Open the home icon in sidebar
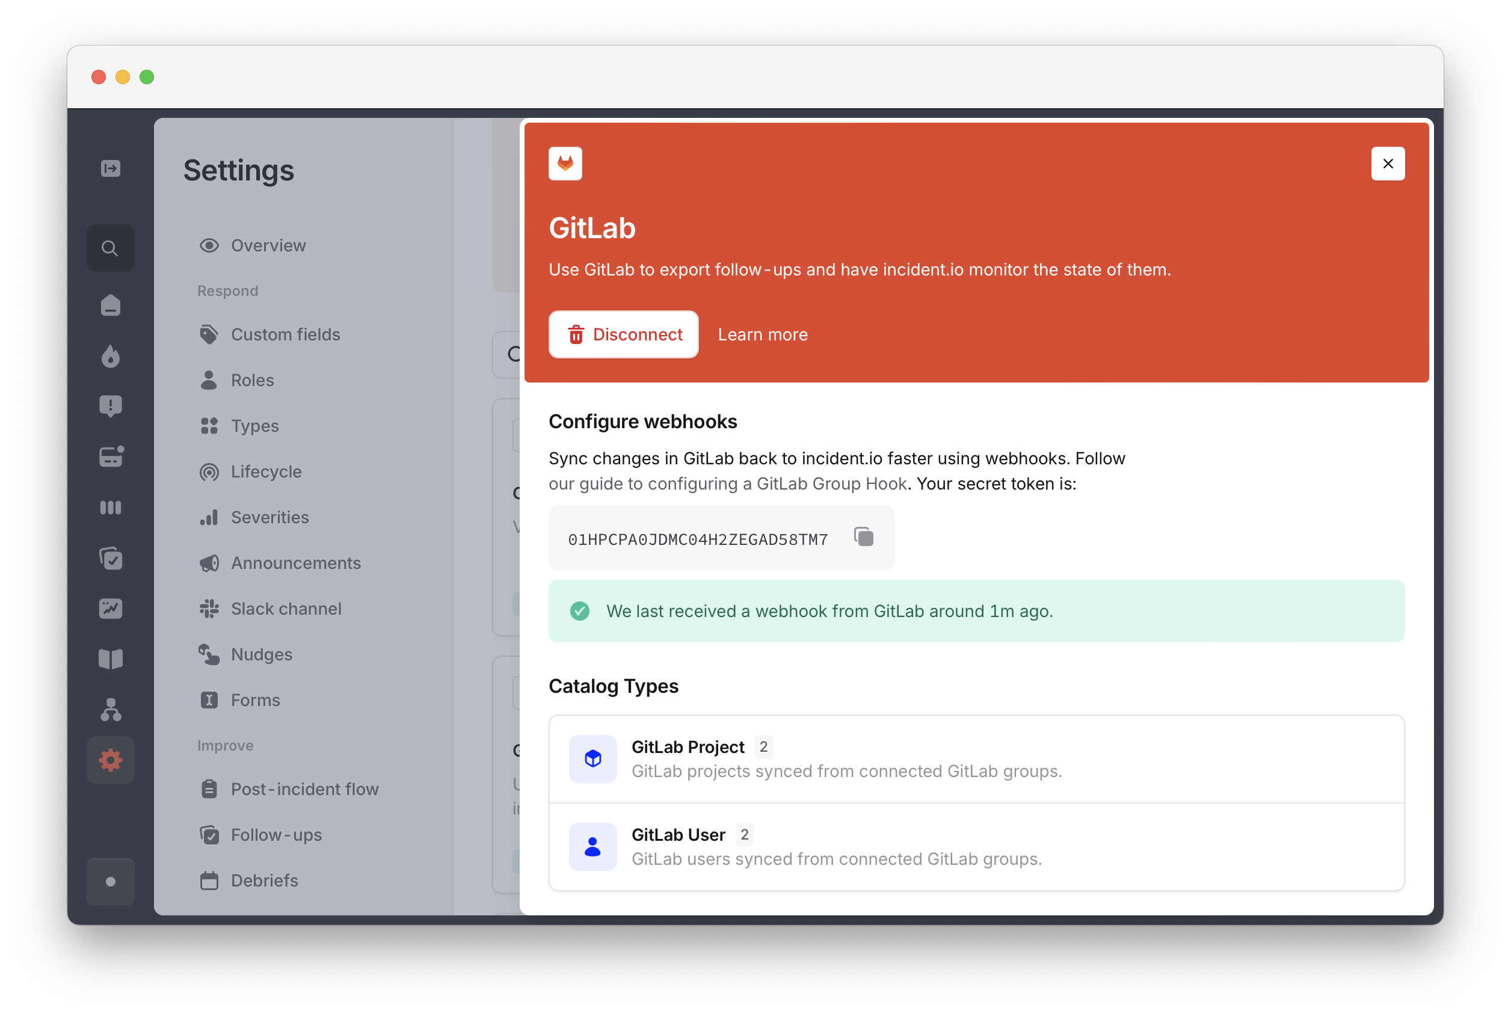This screenshot has width=1511, height=1014. pyautogui.click(x=110, y=304)
